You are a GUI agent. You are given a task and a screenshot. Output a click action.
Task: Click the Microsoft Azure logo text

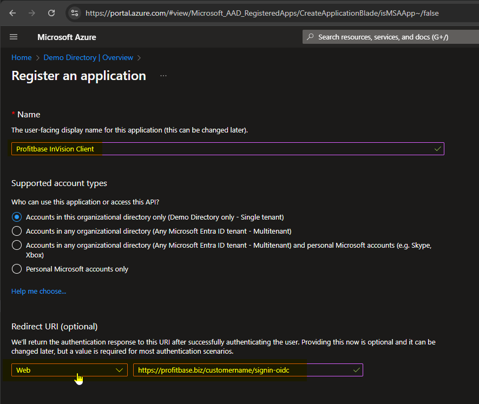[67, 37]
